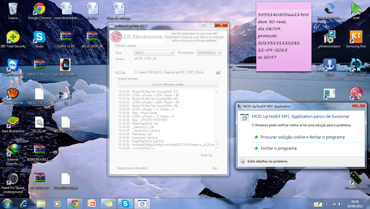Switch to Skype on the taskbar
This screenshot has width=370, height=209.
[125, 204]
